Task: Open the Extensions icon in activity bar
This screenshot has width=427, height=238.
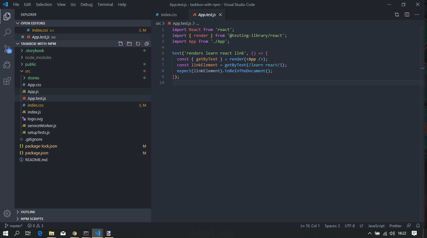Action: (x=7, y=80)
